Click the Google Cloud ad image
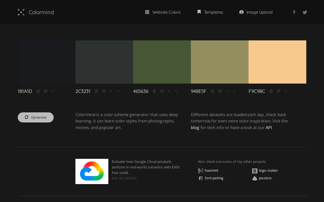This screenshot has height=202, width=324. click(x=92, y=171)
